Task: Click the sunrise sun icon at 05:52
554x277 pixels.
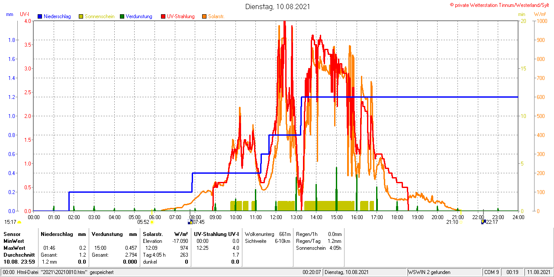Action: tap(152, 222)
